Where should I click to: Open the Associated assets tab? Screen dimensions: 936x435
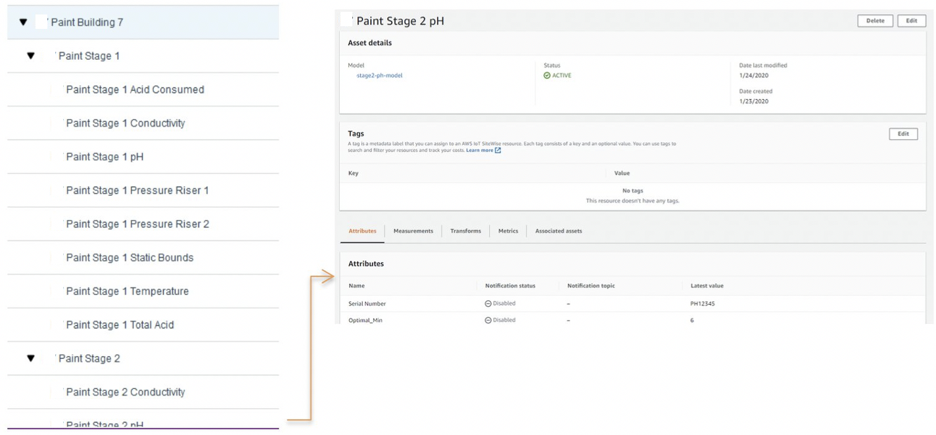coord(558,231)
